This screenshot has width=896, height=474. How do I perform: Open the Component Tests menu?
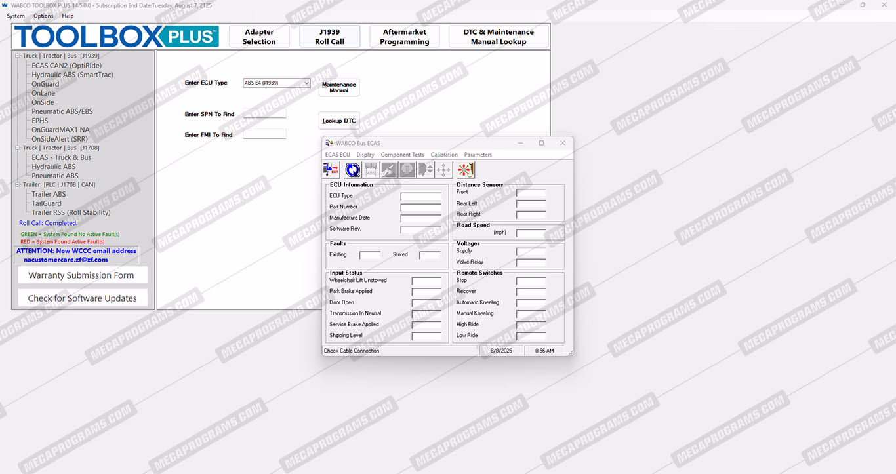[x=403, y=155]
